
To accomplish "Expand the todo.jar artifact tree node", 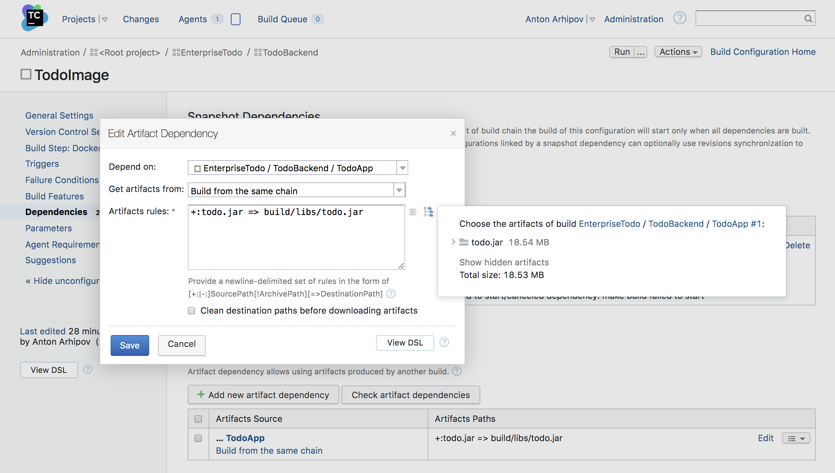I will pyautogui.click(x=453, y=242).
